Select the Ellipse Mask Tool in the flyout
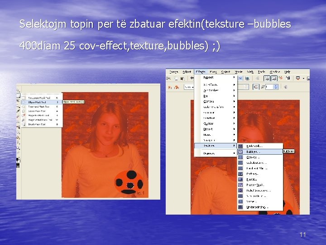 (x=42, y=102)
